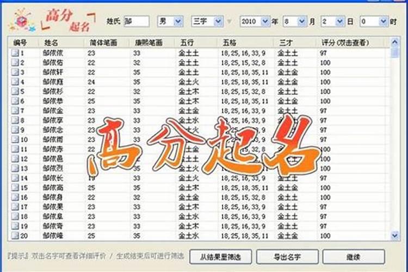The width and height of the screenshot is (408, 272).
Task: Click the score 100 in row 2
Action: tap(325, 63)
